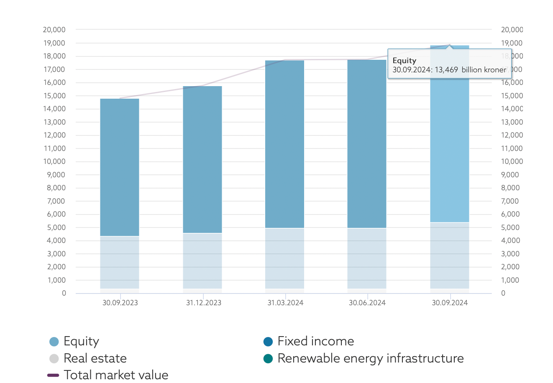Viewport: 553px width, 383px height.
Task: Hide the Fixed income series via label
Action: [316, 341]
